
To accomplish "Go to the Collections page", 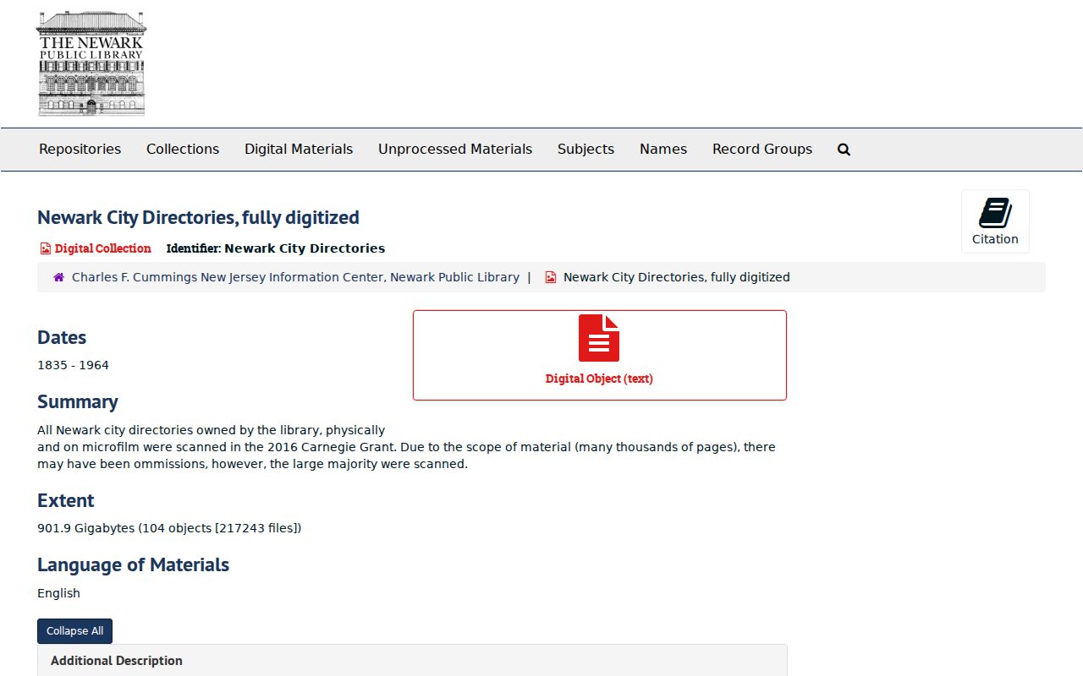I will (x=183, y=149).
